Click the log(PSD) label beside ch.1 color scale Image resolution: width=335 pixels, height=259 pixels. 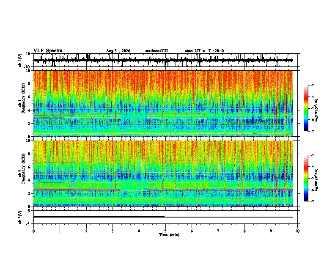317,110
